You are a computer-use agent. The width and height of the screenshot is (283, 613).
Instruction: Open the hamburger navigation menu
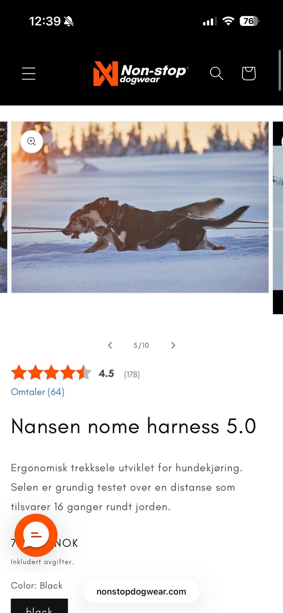point(29,73)
